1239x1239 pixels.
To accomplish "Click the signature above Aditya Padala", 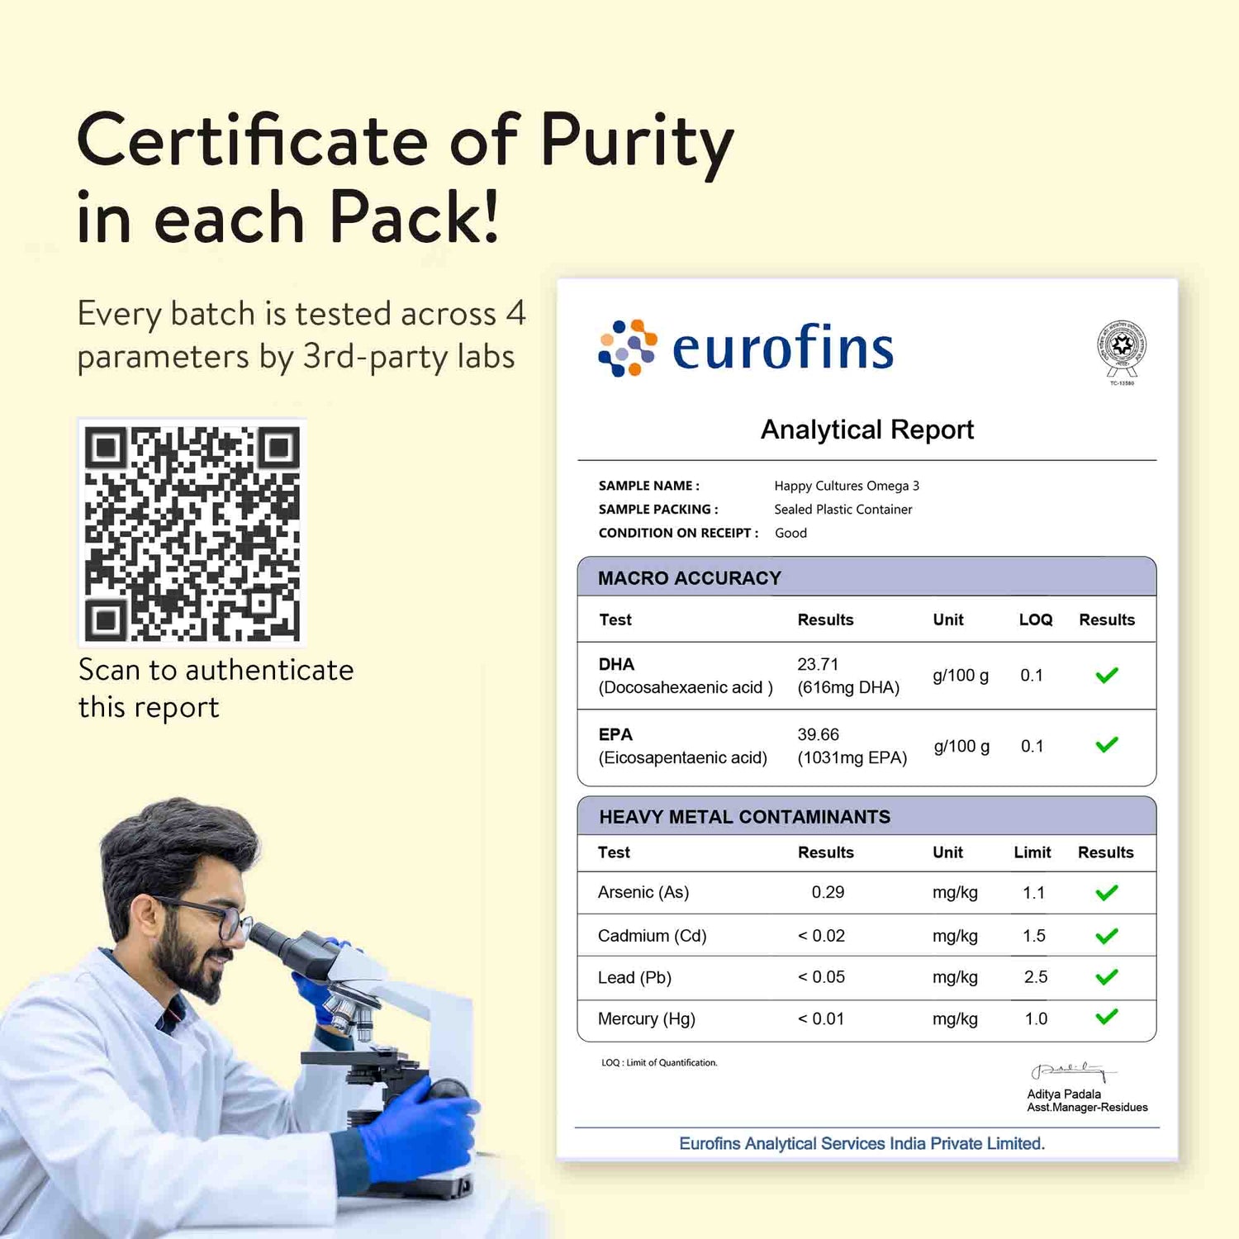I will 1072,1071.
